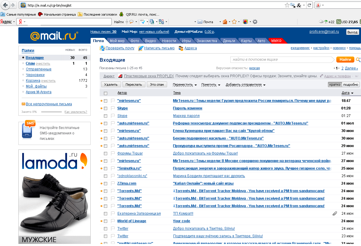Reload the page with the refresh icon
The image size is (361, 246).
(x=310, y=5)
